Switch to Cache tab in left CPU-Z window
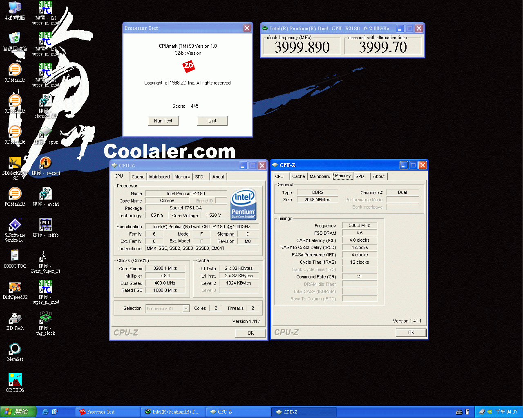Image resolution: width=523 pixels, height=418 pixels. [138, 177]
